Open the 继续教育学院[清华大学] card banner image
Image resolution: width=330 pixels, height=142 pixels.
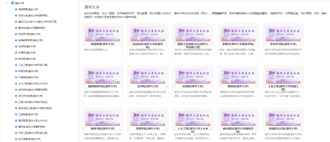[x=102, y=76]
